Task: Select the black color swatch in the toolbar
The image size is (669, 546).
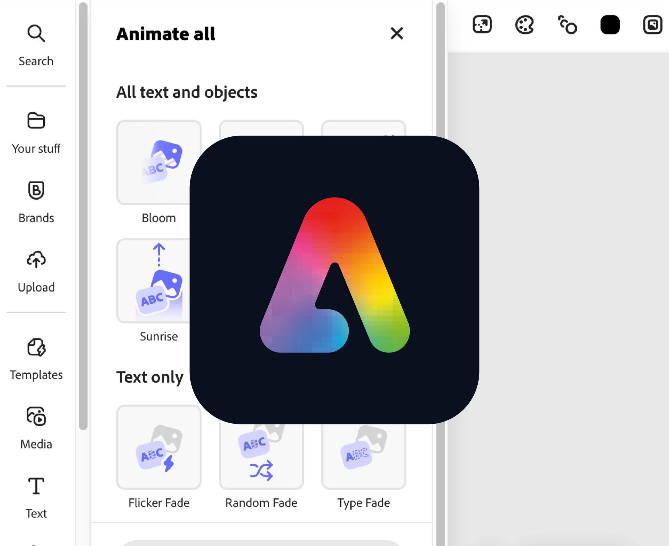Action: [x=610, y=25]
